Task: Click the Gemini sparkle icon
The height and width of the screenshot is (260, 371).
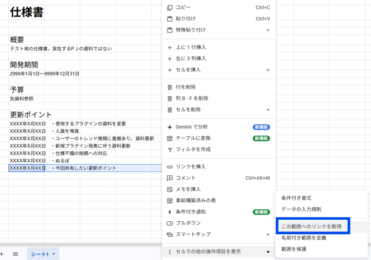Action: [170, 127]
